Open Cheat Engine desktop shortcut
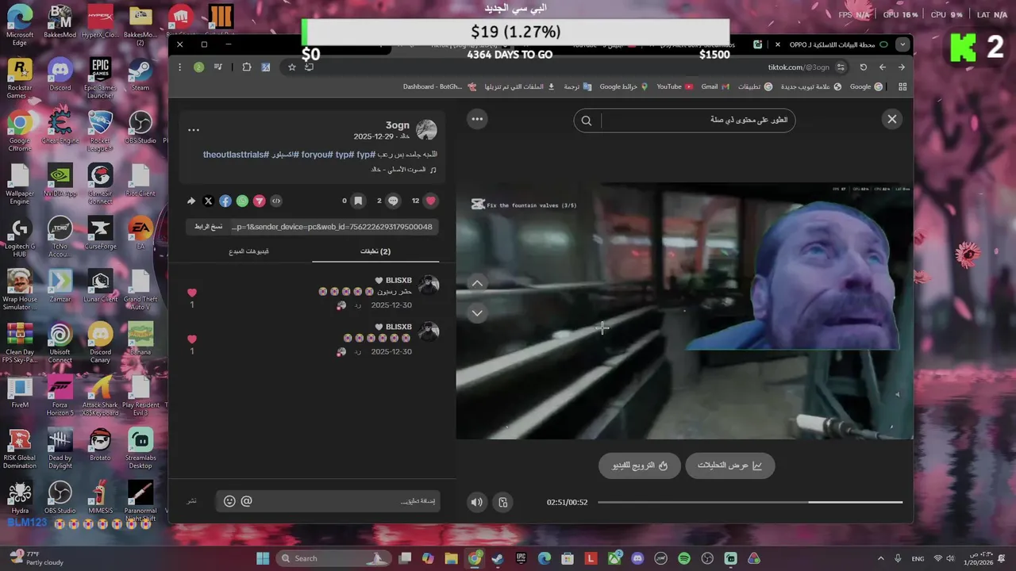 (x=60, y=128)
